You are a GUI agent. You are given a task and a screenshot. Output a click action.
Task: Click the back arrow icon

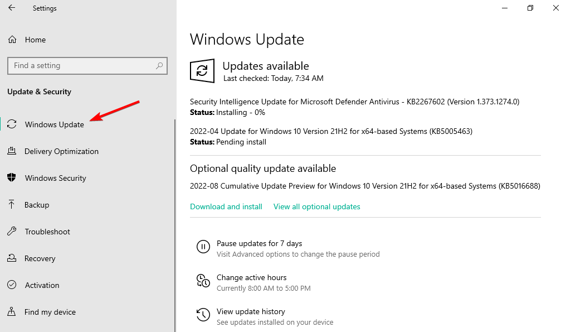tap(12, 8)
